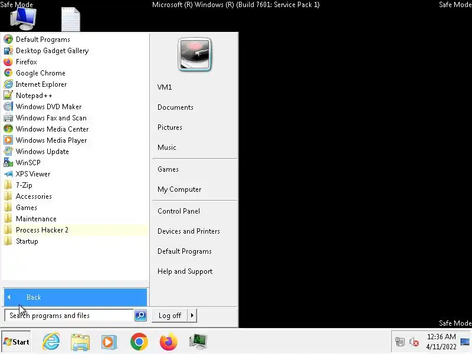Expand the Games program folder

coord(75,208)
